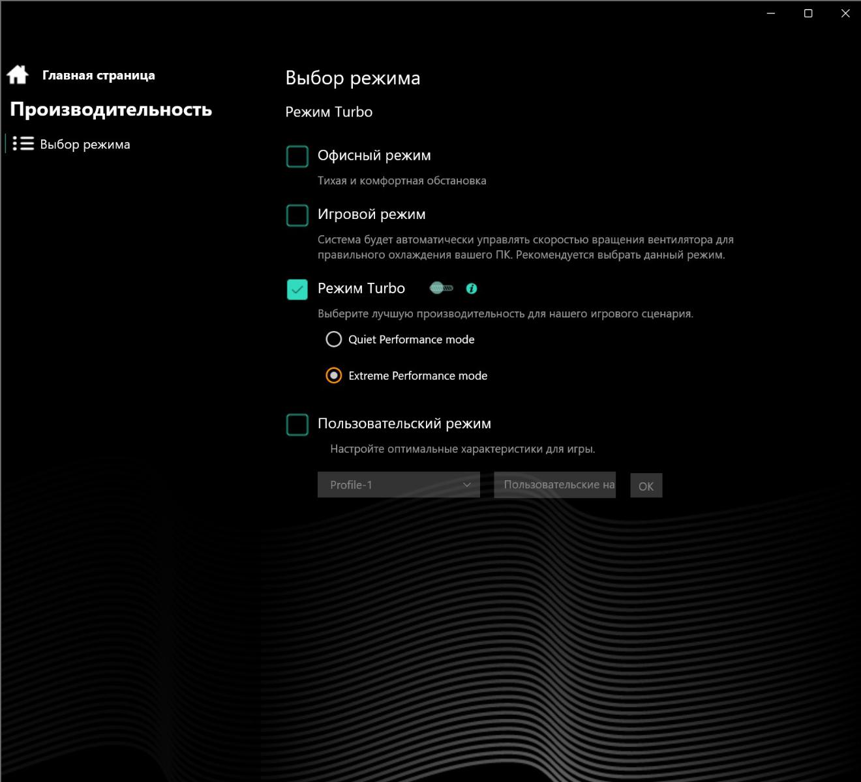Enable the Игровой режим checkbox
This screenshot has height=782, width=861.
297,215
